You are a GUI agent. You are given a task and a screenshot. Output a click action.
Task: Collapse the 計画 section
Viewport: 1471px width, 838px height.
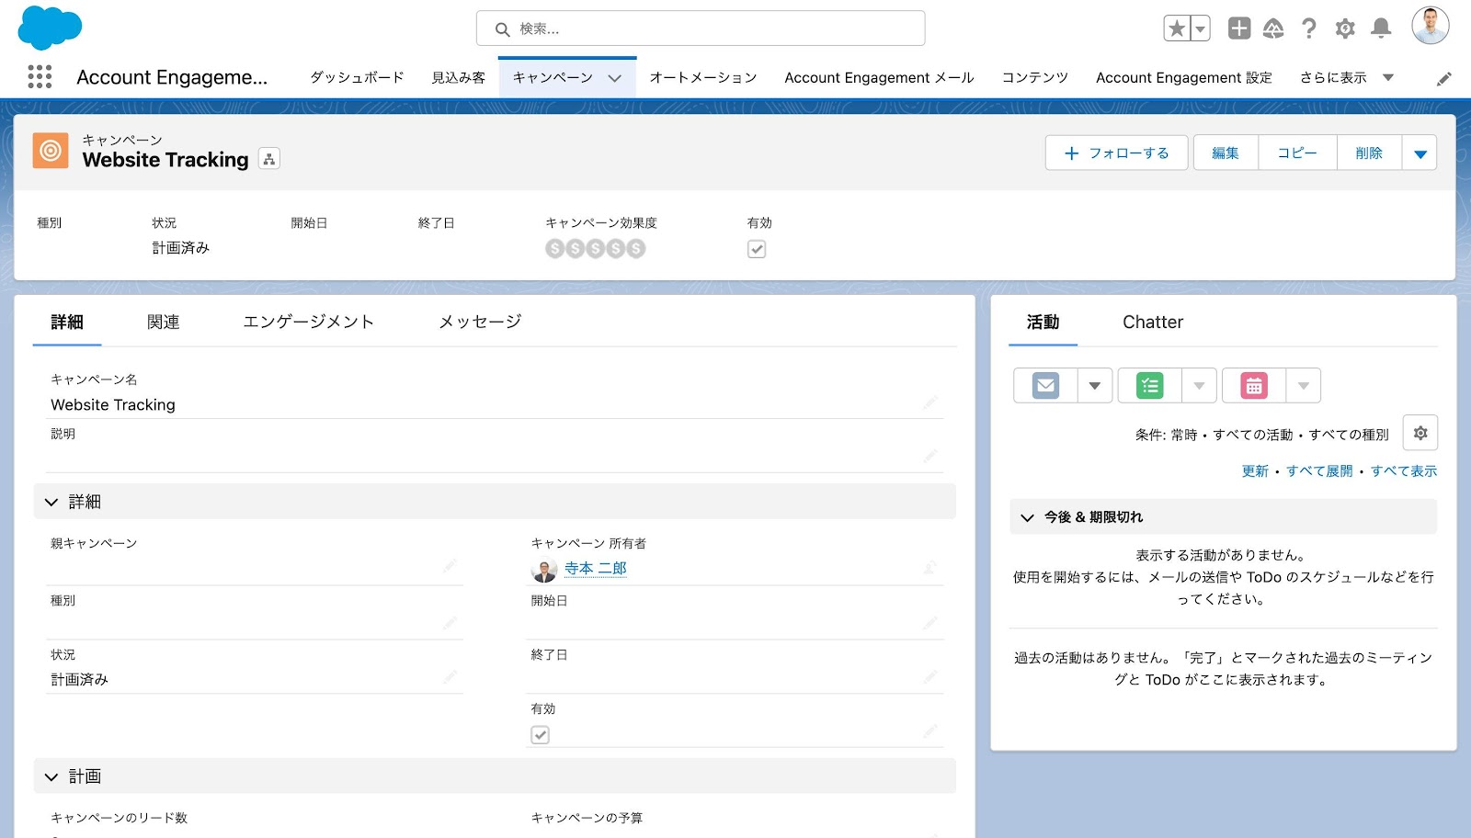[x=494, y=776]
